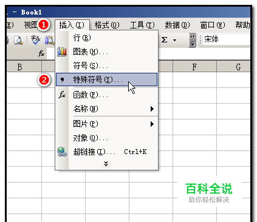Choose Function (函数) menu entry

[x=107, y=95]
